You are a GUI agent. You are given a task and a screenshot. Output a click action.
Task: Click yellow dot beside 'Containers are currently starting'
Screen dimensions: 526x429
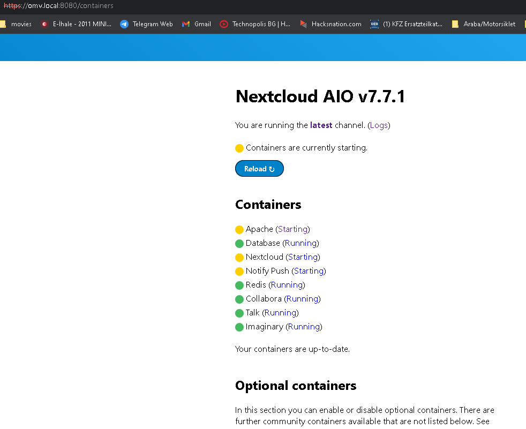(239, 148)
